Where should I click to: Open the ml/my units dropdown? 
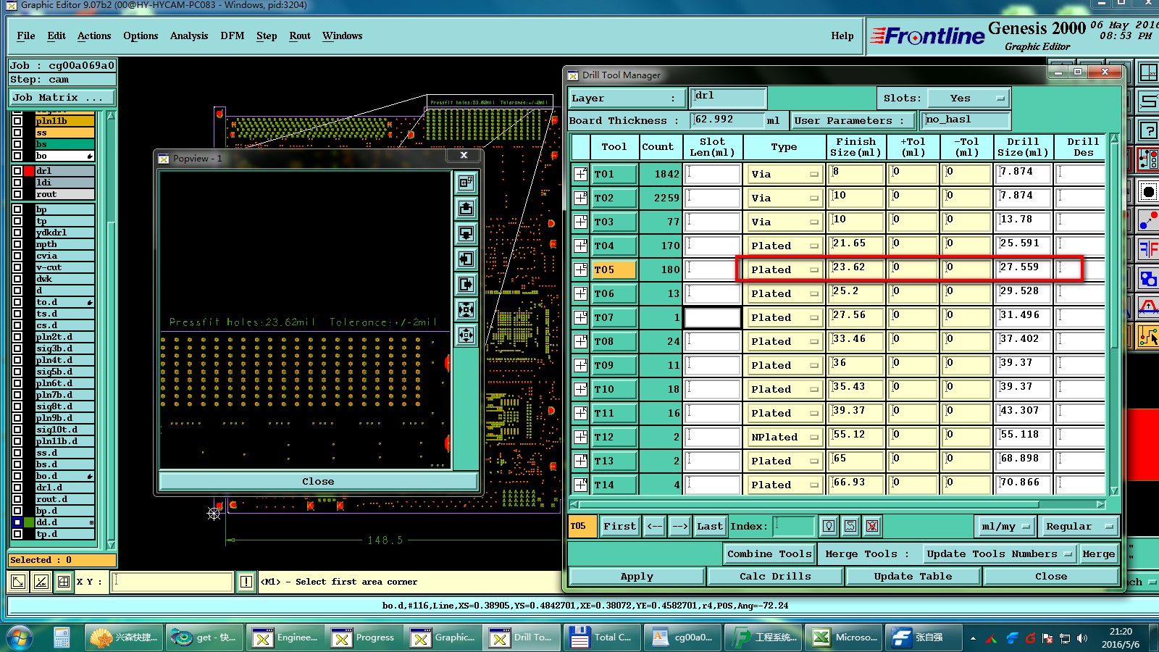click(x=1005, y=527)
